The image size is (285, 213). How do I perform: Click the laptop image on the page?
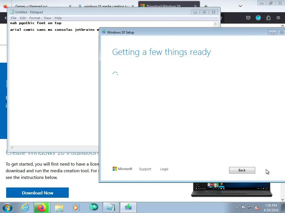coord(232,190)
